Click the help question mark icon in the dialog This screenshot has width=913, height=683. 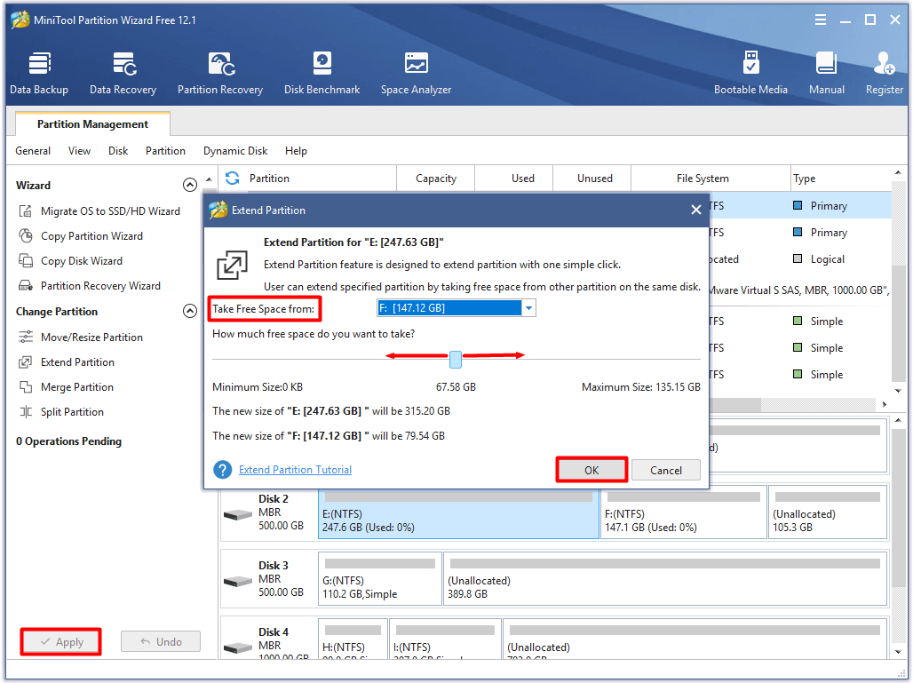click(x=222, y=469)
